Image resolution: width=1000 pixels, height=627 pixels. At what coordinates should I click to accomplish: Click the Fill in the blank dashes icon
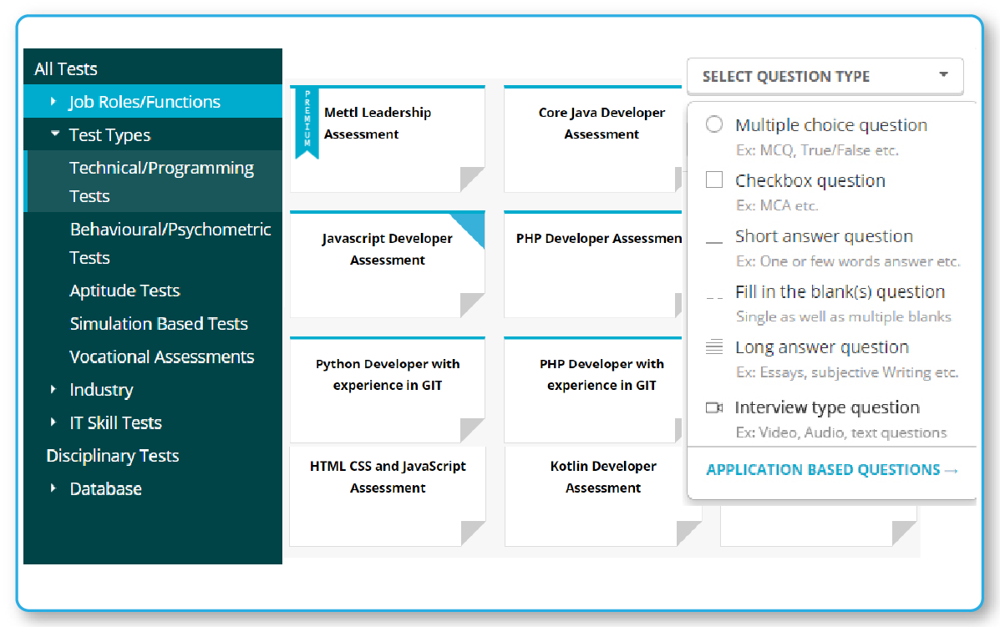[x=714, y=297]
